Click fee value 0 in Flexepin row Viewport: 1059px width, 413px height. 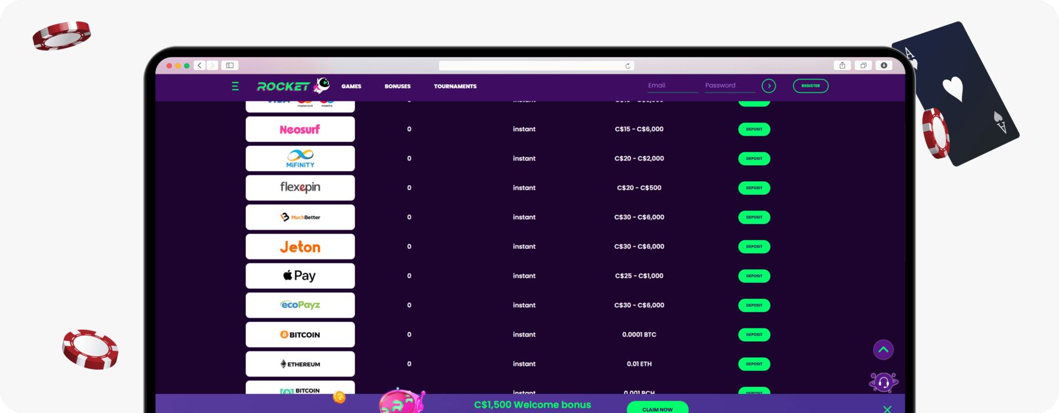[409, 188]
